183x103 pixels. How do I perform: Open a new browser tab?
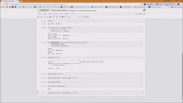21,1
